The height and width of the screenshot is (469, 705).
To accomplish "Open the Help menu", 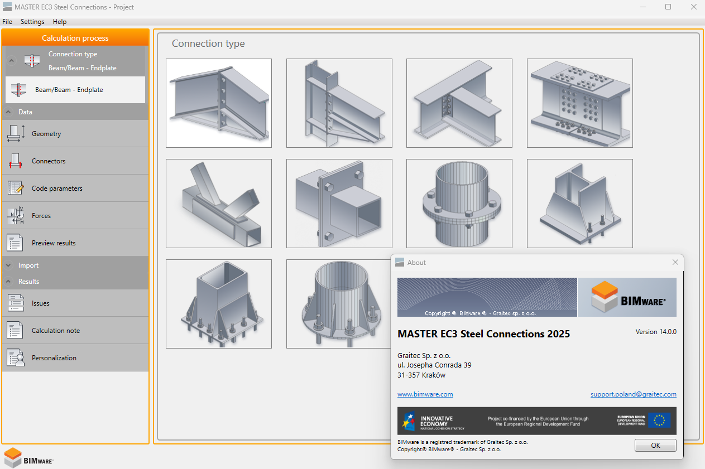I will (x=60, y=22).
